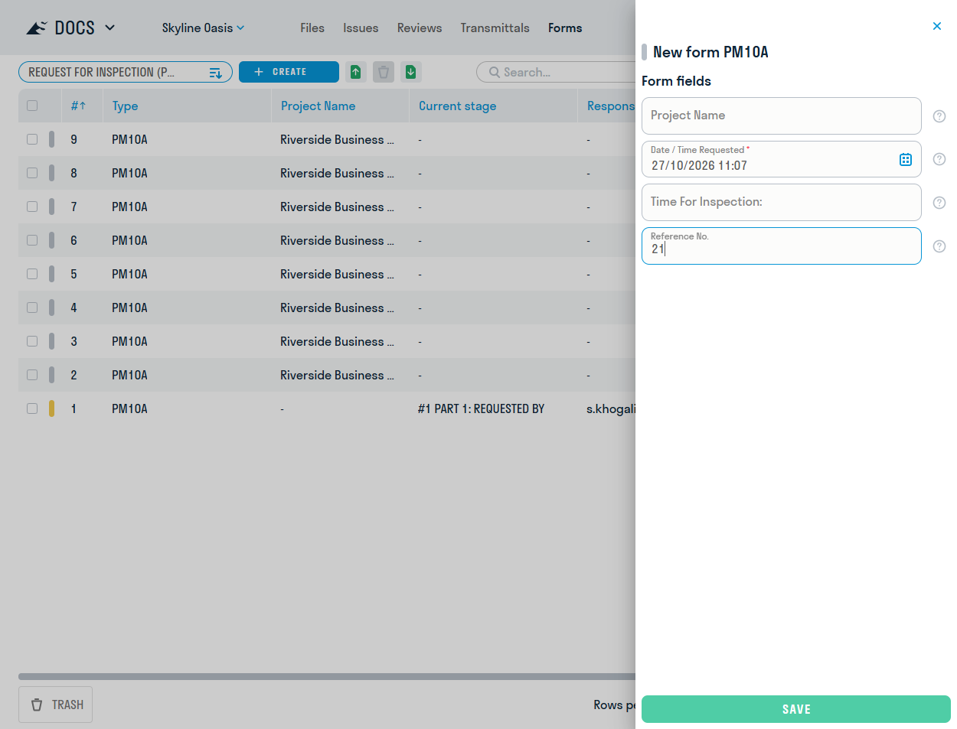Click the yellow status marker on row 1
This screenshot has height=729, width=957.
click(x=52, y=408)
